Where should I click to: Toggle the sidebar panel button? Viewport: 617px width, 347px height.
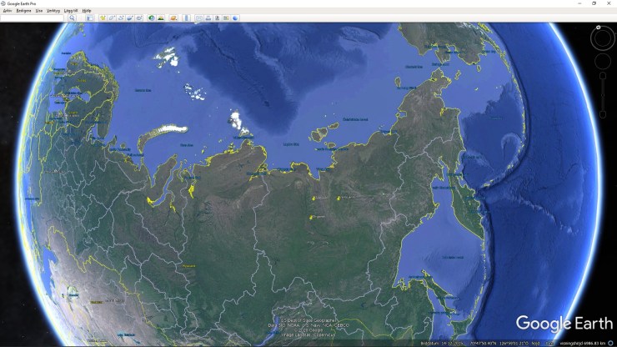(x=90, y=18)
